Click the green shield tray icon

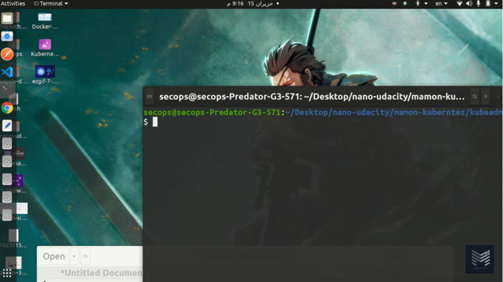pos(405,3)
